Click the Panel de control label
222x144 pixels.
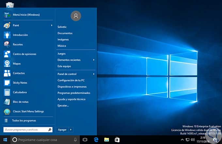pos(67,74)
